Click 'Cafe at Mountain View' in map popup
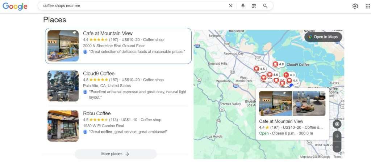The image size is (371, 168). click(281, 121)
